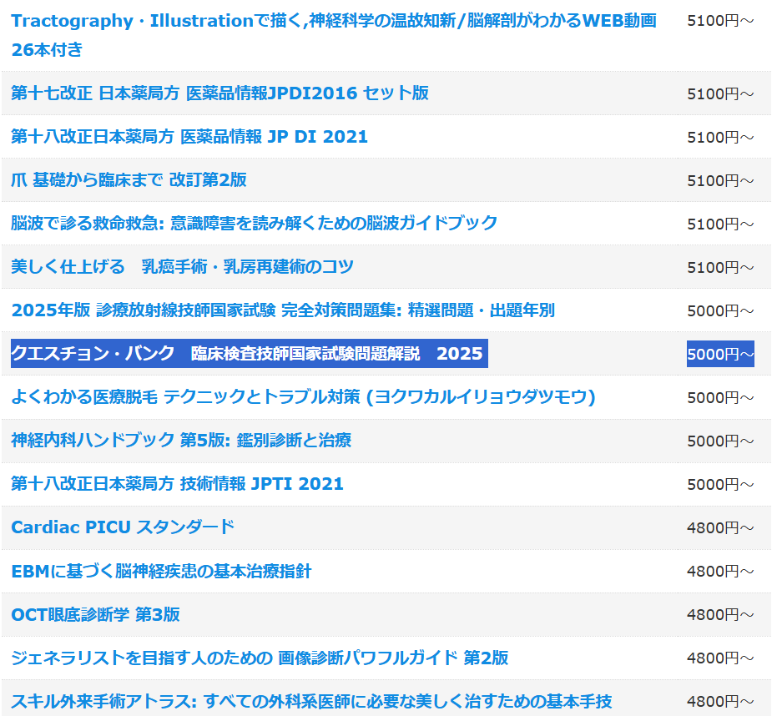This screenshot has width=782, height=716.
Task: Click the price beside OCT眼底診断学 第3版
Action: pos(720,615)
